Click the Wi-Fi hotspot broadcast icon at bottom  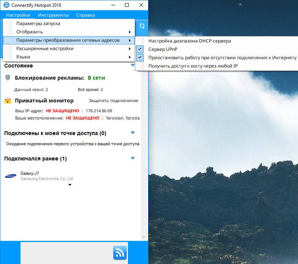pos(120,253)
